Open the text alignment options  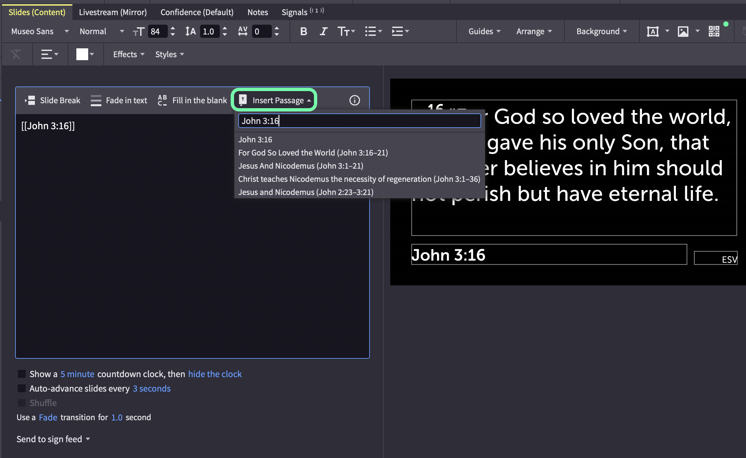[49, 54]
